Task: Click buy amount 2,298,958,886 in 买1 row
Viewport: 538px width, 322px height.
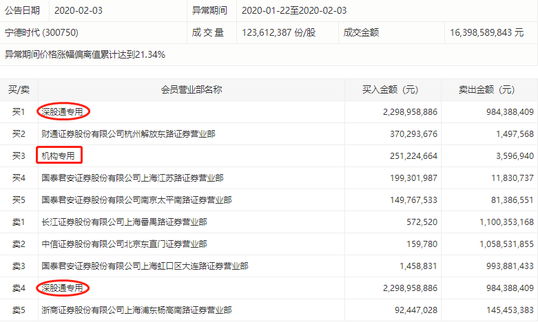Action: click(410, 112)
